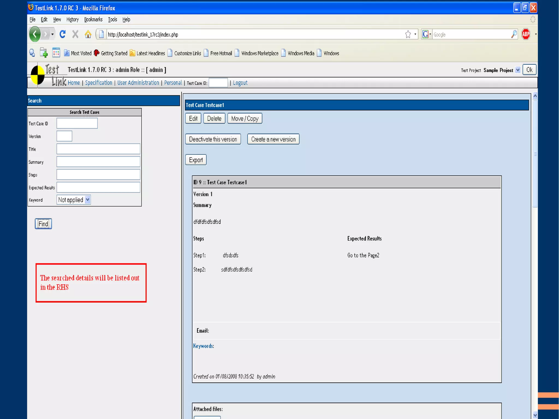Image resolution: width=559 pixels, height=419 pixels.
Task: Click the page icon in address bar
Action: point(101,34)
